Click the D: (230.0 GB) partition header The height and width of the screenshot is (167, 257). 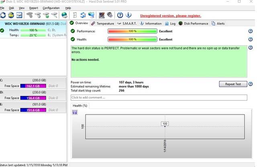click(x=33, y=93)
